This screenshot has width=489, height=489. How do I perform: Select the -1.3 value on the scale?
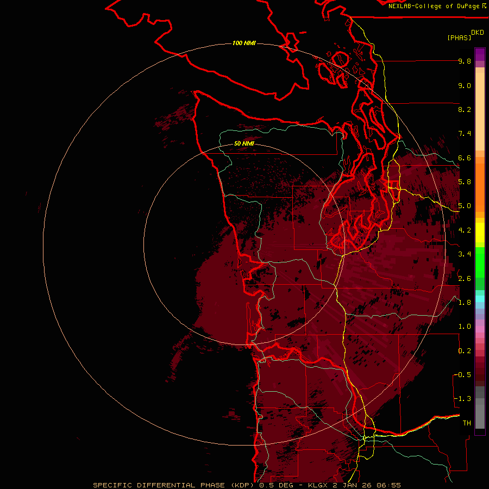click(x=462, y=399)
